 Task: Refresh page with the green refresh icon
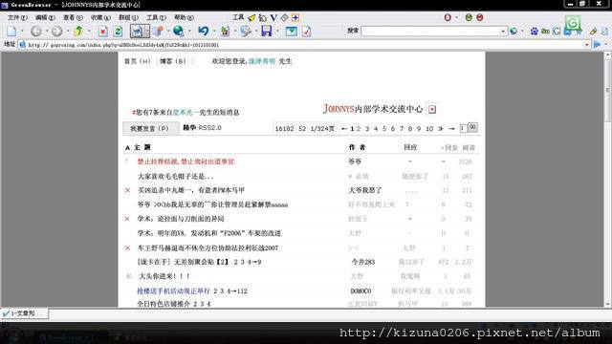[x=118, y=32]
